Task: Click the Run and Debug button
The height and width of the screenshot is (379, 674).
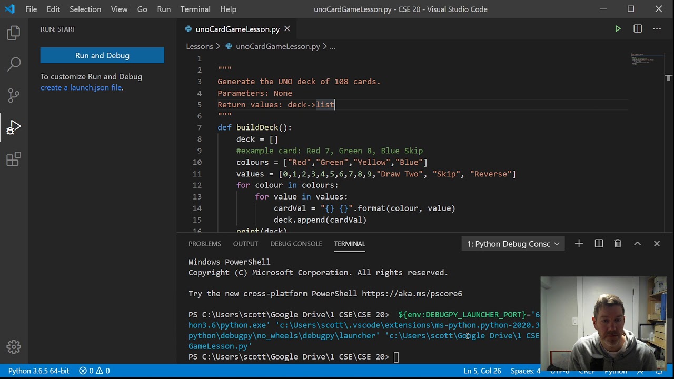Action: (102, 55)
